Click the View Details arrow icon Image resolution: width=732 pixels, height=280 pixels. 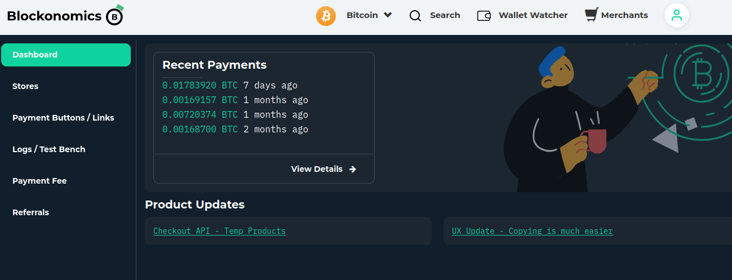[x=353, y=169]
